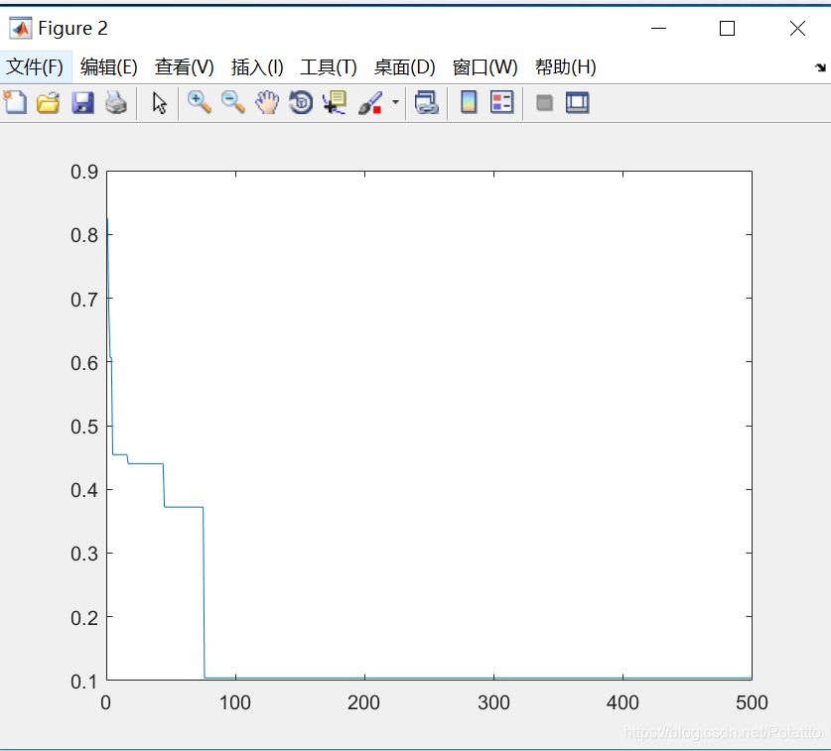Maximize the Figure 2 window
The image size is (831, 751).
click(727, 28)
